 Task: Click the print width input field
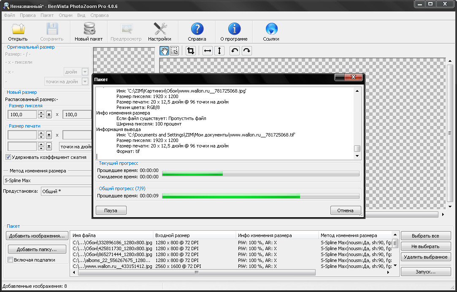[x=22, y=135]
